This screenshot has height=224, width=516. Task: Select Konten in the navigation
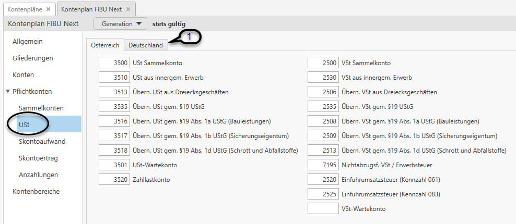pos(24,75)
